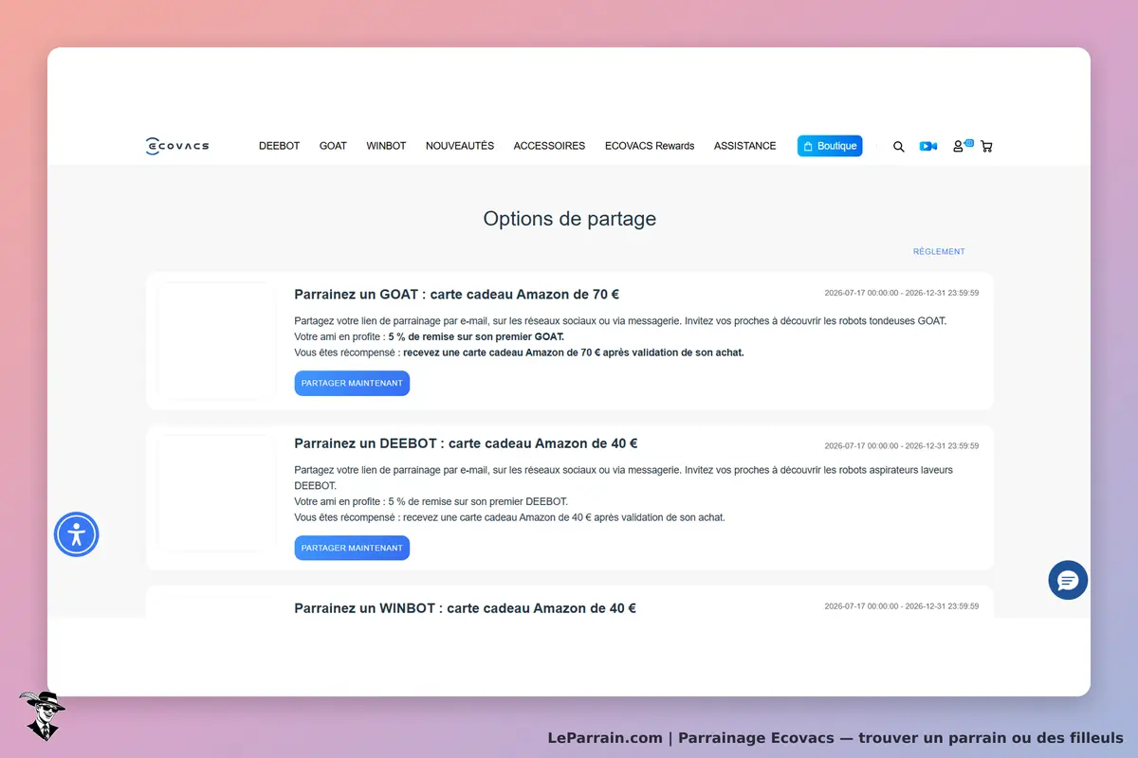
Task: Click the '5 % de remise sur son premier DEEBOT' line
Action: (431, 501)
